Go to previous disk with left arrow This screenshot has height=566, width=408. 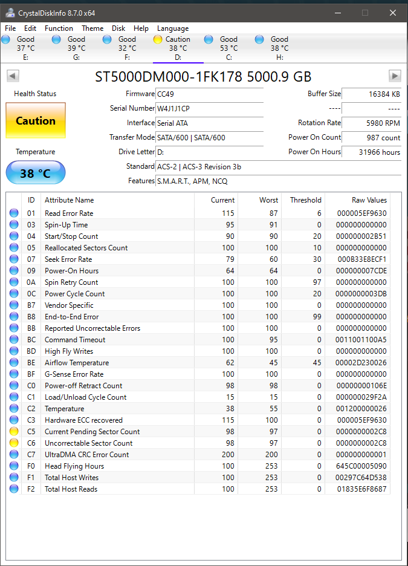point(13,76)
